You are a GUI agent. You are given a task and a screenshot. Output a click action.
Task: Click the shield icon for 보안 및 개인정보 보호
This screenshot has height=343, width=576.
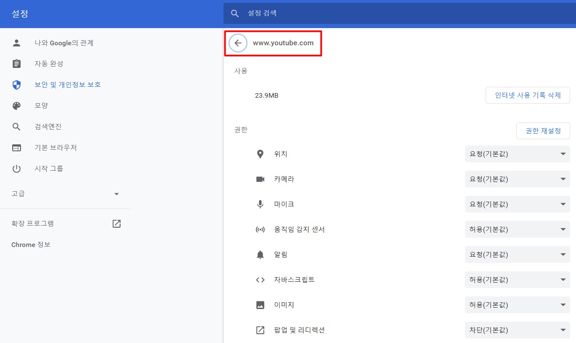point(16,85)
